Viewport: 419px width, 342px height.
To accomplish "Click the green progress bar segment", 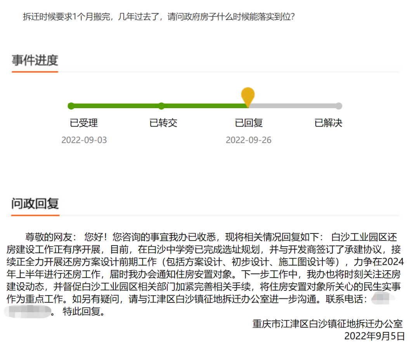I will coord(116,105).
